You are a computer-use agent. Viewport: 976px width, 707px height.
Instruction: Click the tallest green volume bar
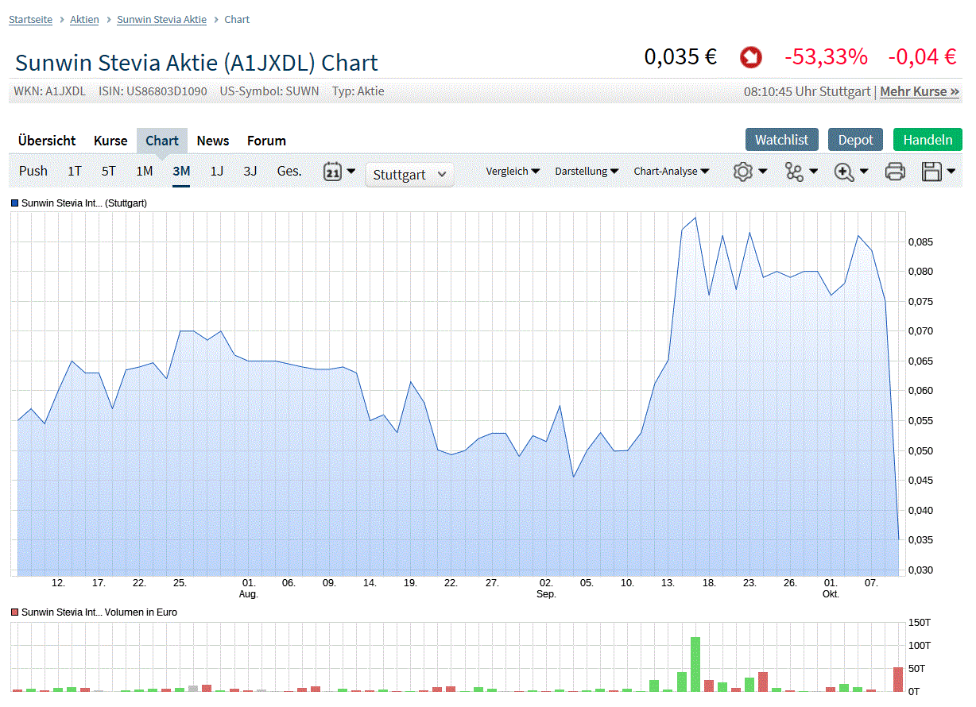tap(695, 664)
